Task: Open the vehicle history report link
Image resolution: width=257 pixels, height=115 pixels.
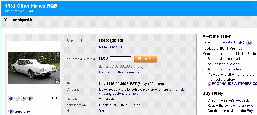Action: [240, 105]
